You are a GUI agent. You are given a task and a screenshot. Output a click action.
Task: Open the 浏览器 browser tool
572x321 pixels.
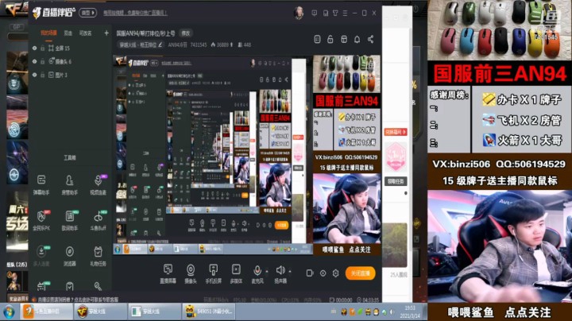click(x=69, y=256)
